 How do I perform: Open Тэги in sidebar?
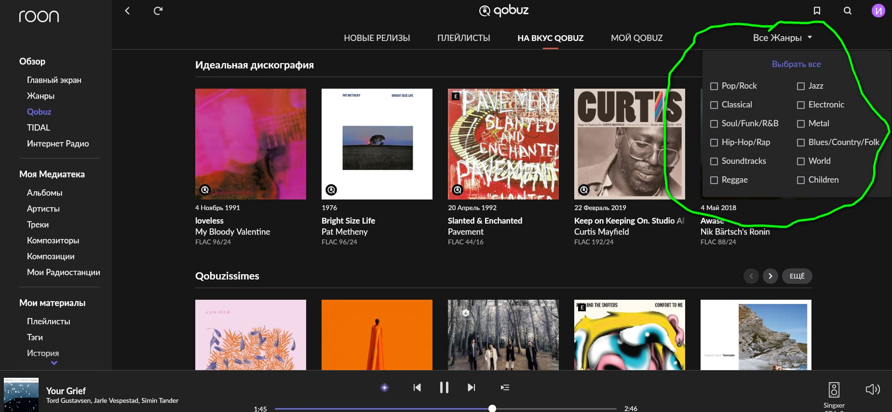pyautogui.click(x=35, y=337)
